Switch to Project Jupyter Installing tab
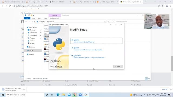Screen dimensions: 173x97 coord(13,2)
